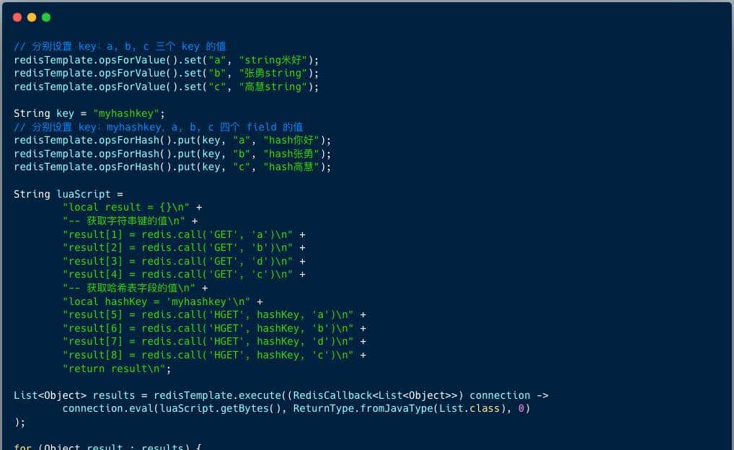Screen dimensions: 734x450
Task: Click the green maximize window button
Action: coord(46,17)
